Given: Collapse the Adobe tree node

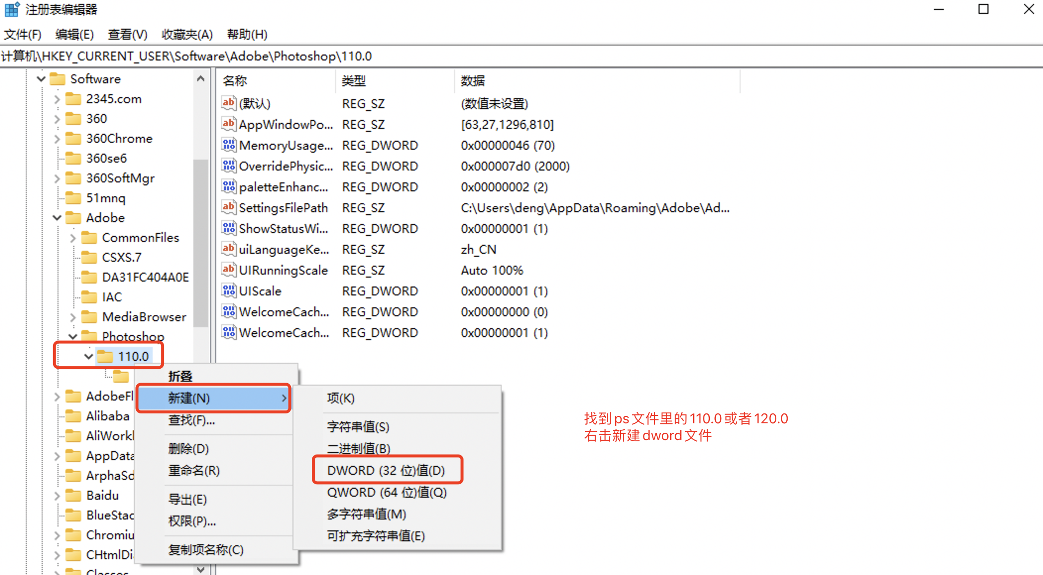Looking at the screenshot, I should pyautogui.click(x=57, y=217).
